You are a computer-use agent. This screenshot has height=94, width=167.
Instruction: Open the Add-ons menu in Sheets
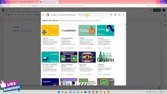tap(37, 11)
